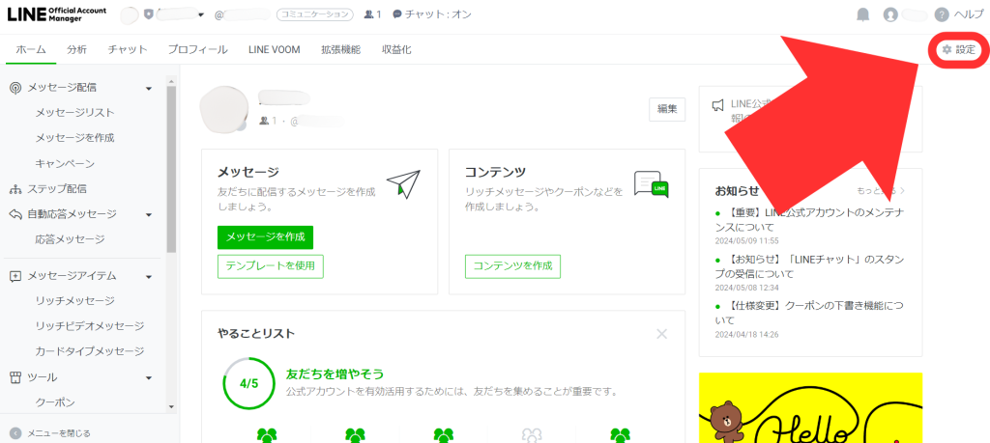Screen dimensions: 990x443
Task: Click the 4/5 progress circle
Action: [249, 384]
